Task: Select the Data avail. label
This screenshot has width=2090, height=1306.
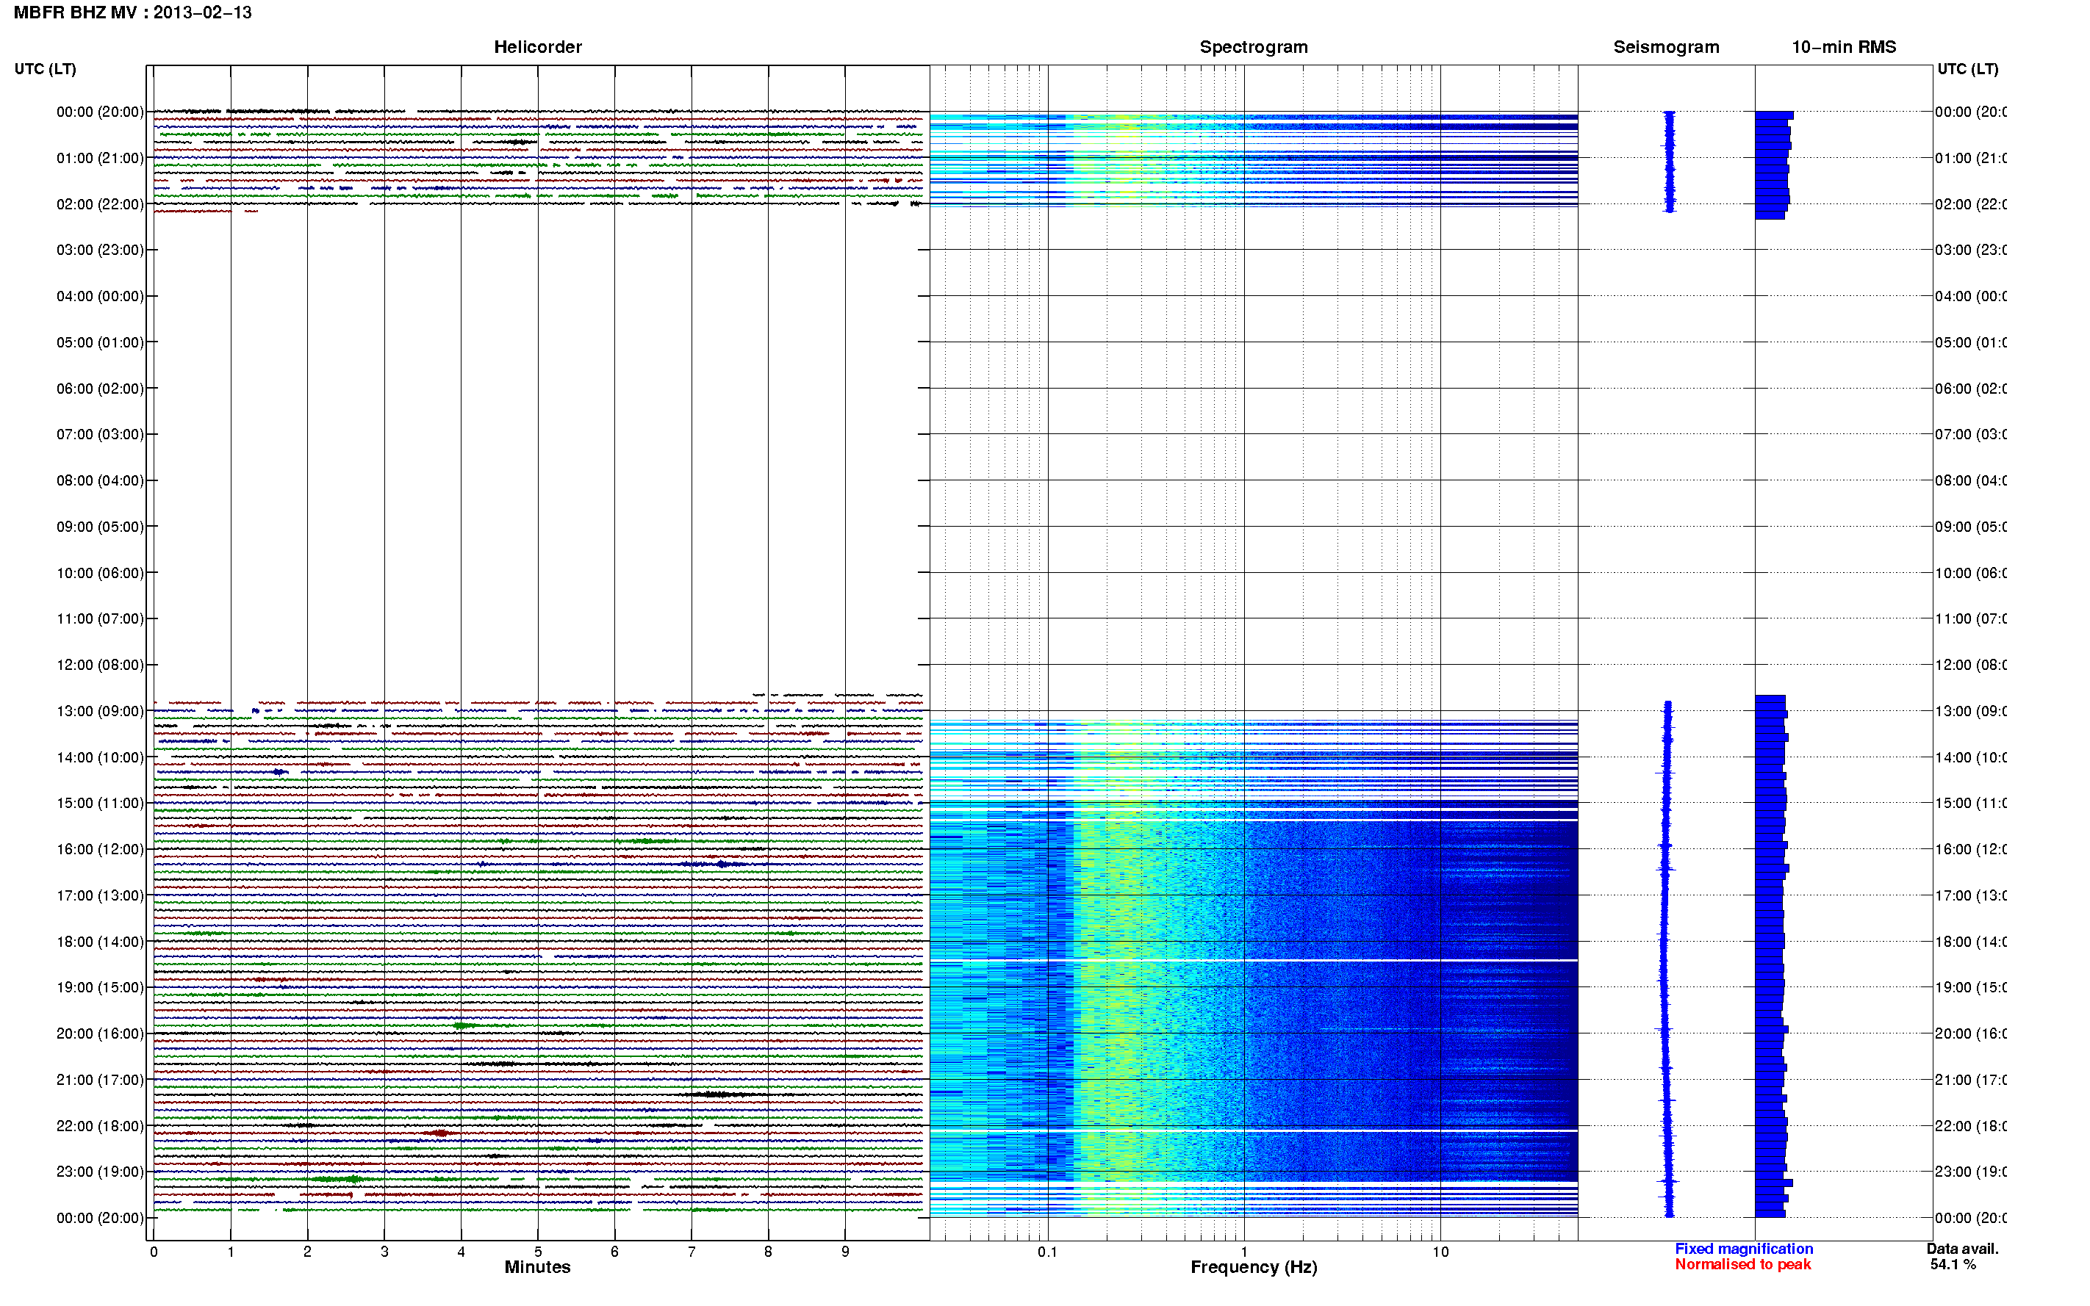Action: [x=1962, y=1249]
